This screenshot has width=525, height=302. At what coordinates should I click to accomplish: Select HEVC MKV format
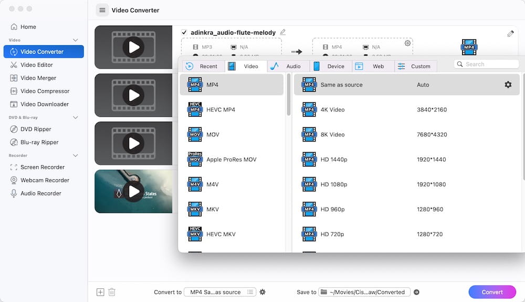point(232,234)
